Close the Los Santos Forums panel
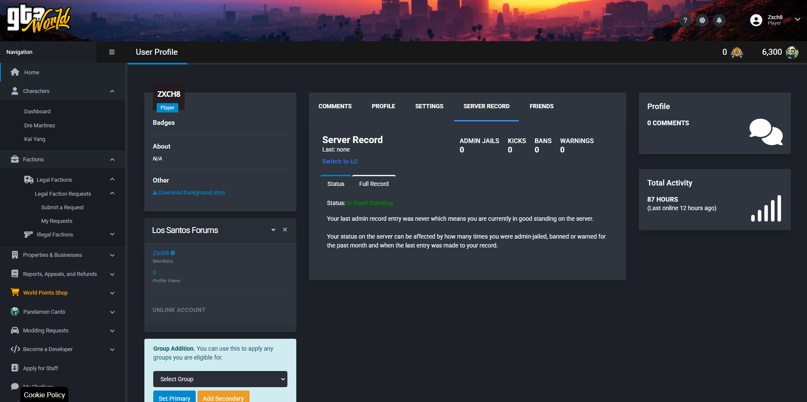This screenshot has width=807, height=402. pyautogui.click(x=285, y=230)
